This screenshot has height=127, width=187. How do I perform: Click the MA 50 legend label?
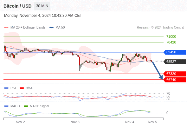click(60, 28)
